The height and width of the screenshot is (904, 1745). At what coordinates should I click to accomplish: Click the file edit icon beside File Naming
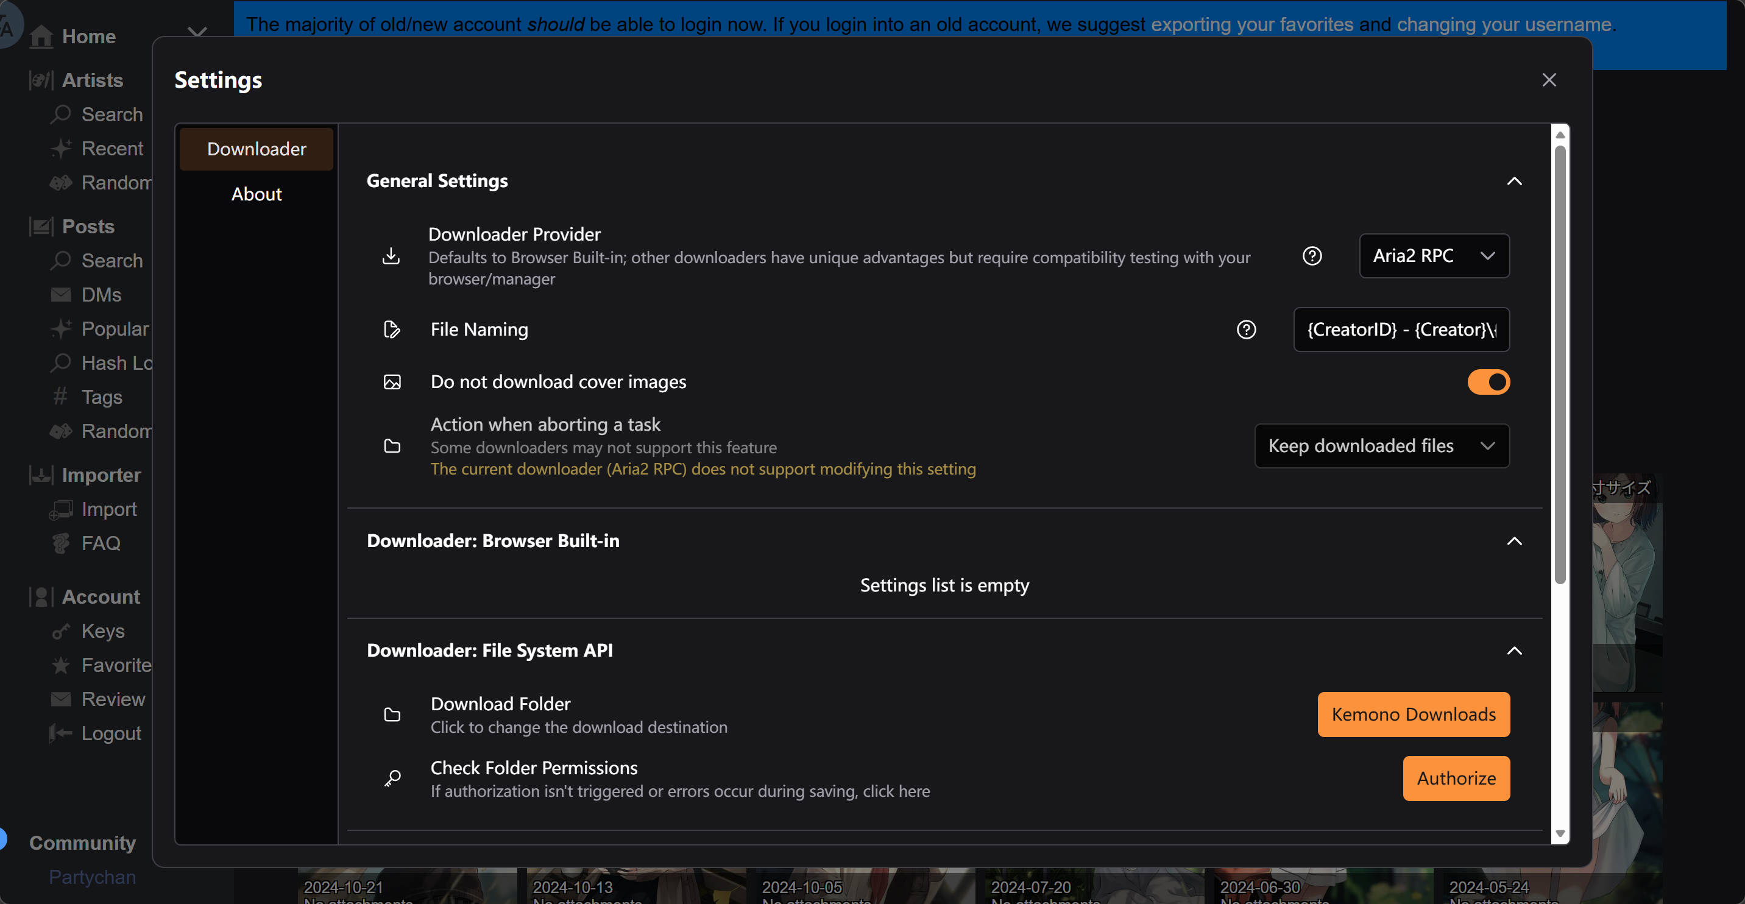click(392, 330)
